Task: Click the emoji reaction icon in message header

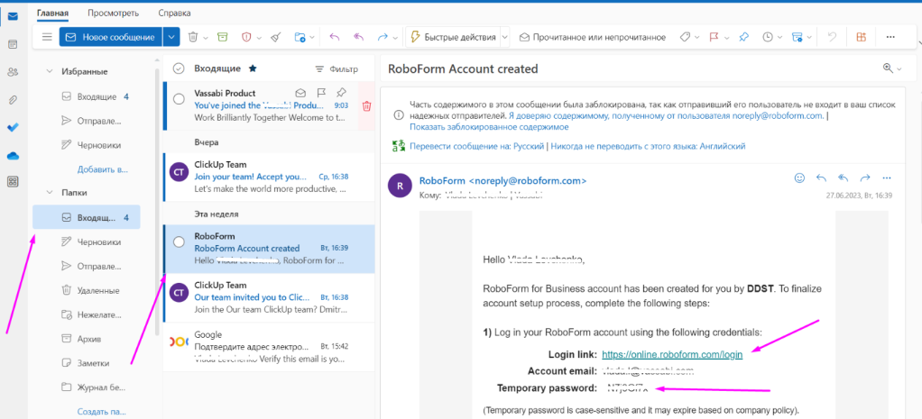Action: pyautogui.click(x=799, y=178)
